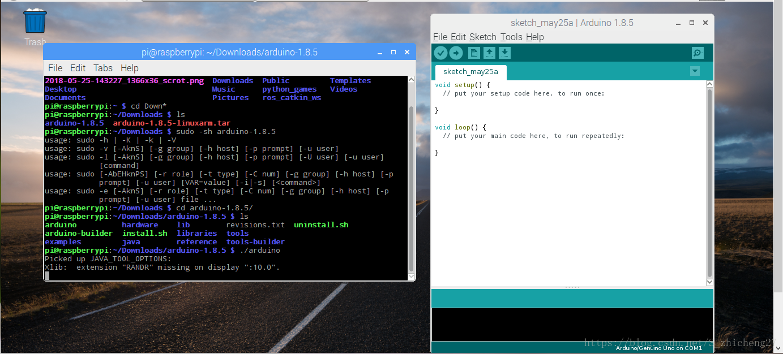Image resolution: width=783 pixels, height=354 pixels.
Task: Click 'Templates' in terminal listing
Action: pos(350,80)
